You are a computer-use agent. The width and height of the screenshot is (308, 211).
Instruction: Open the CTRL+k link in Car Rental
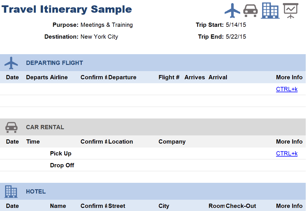tap(287, 153)
